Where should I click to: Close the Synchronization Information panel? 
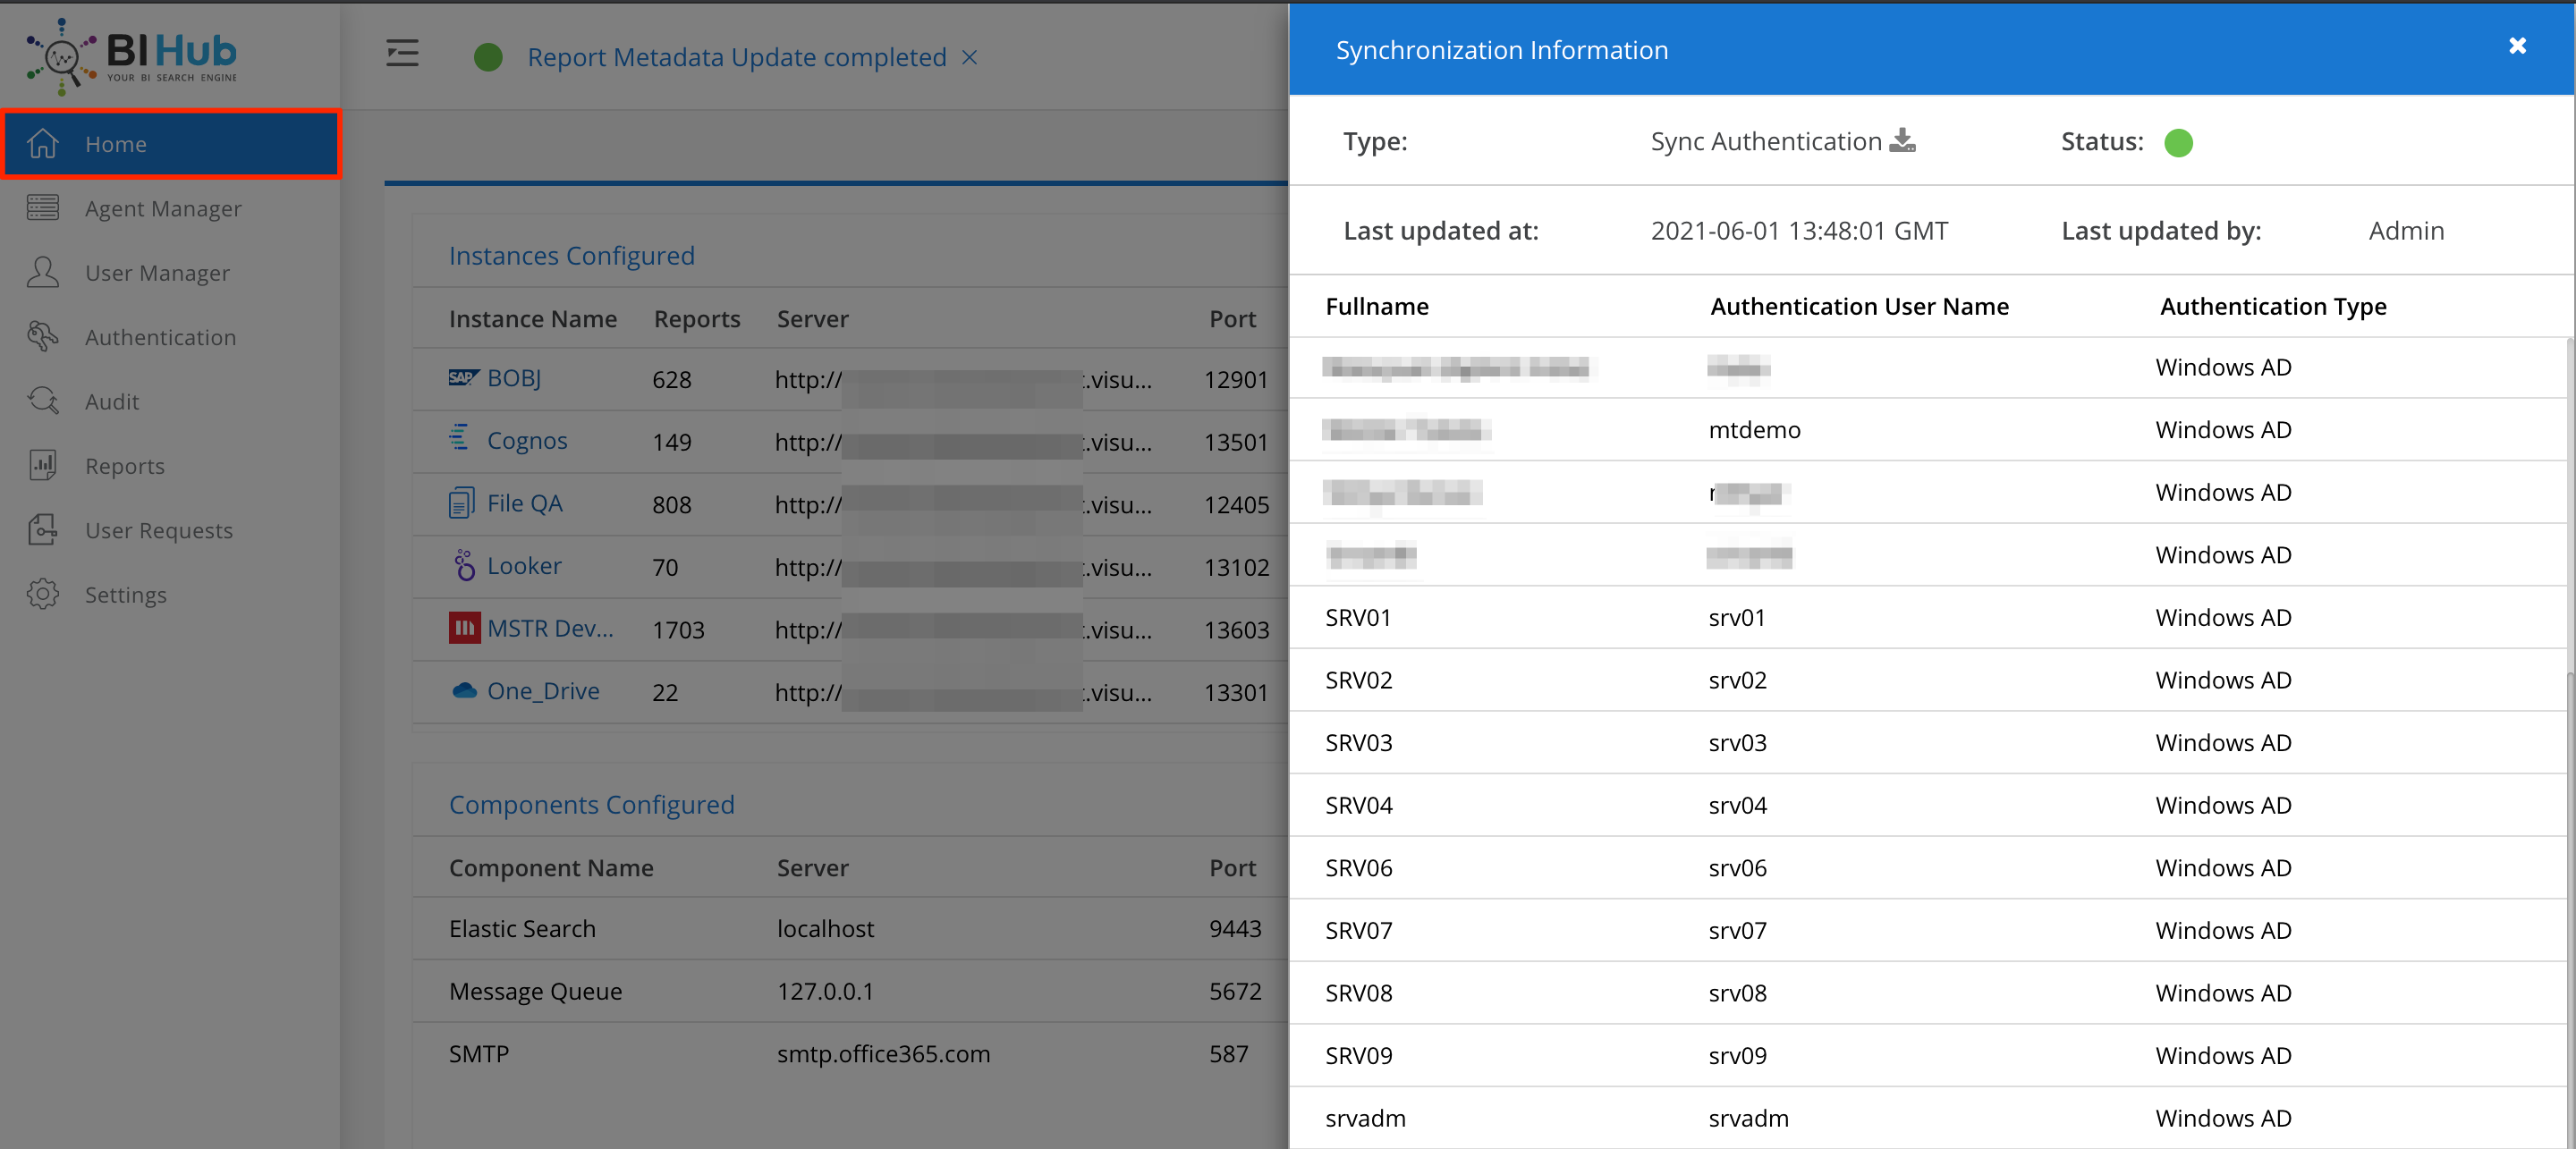pos(2517,46)
